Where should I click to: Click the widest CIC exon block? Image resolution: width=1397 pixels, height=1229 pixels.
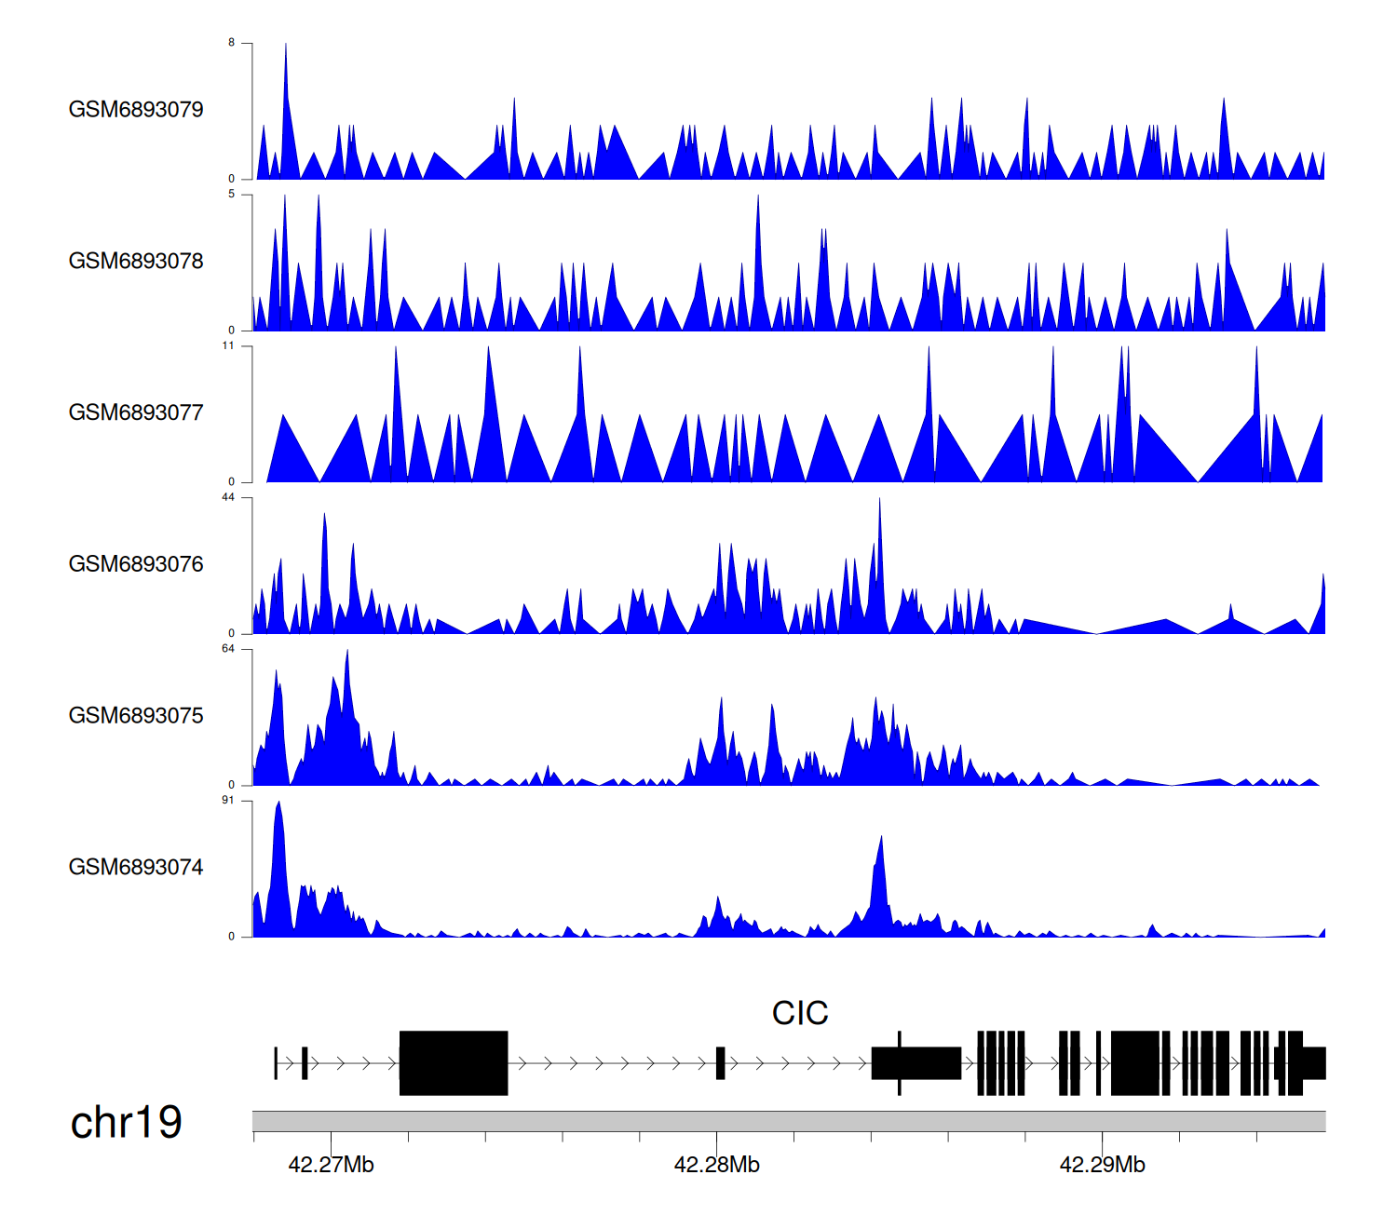pos(454,1062)
